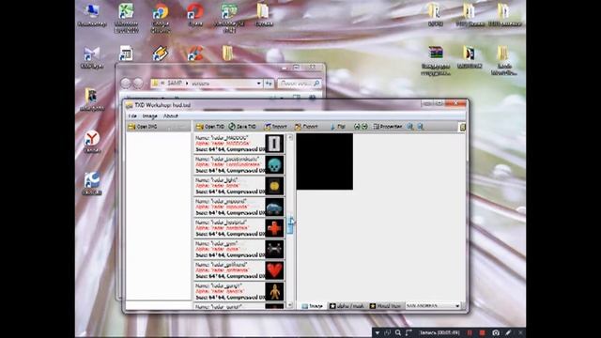
Task: Open Explorer address bar history dropdown
Action: [x=259, y=84]
